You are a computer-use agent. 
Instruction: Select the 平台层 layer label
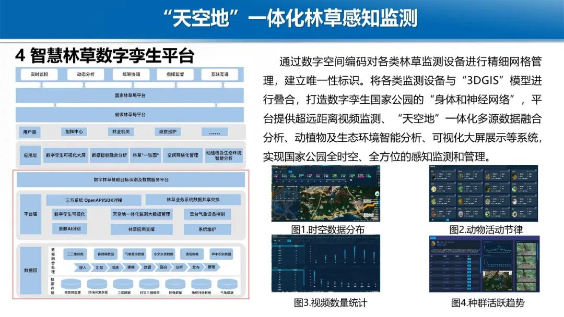[x=31, y=214]
